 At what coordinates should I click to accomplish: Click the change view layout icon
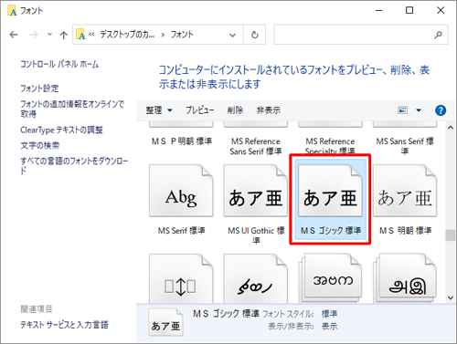403,110
